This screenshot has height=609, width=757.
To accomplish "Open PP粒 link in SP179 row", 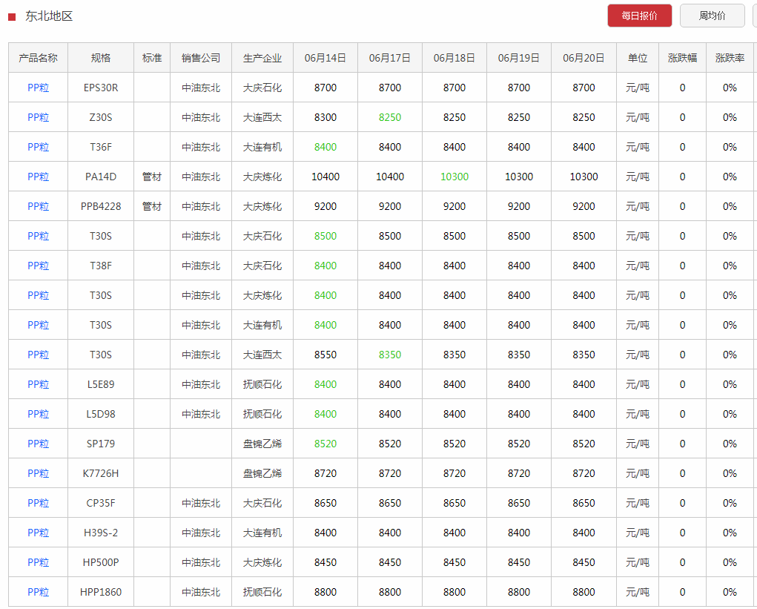I will pos(38,444).
